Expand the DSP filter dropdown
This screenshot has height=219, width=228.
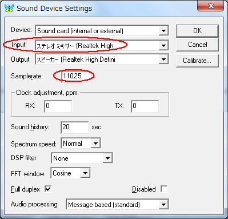[x=107, y=158]
